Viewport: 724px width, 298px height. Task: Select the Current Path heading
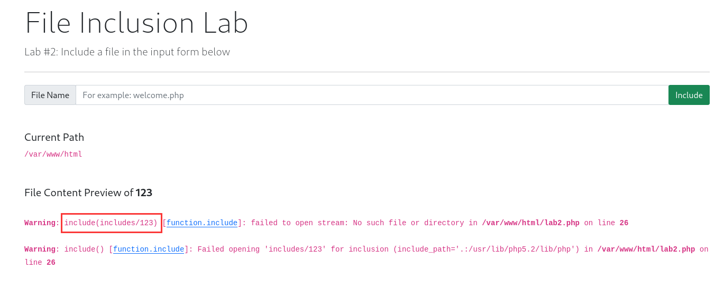point(54,137)
